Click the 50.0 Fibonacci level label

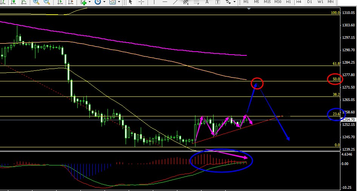pos(336,79)
